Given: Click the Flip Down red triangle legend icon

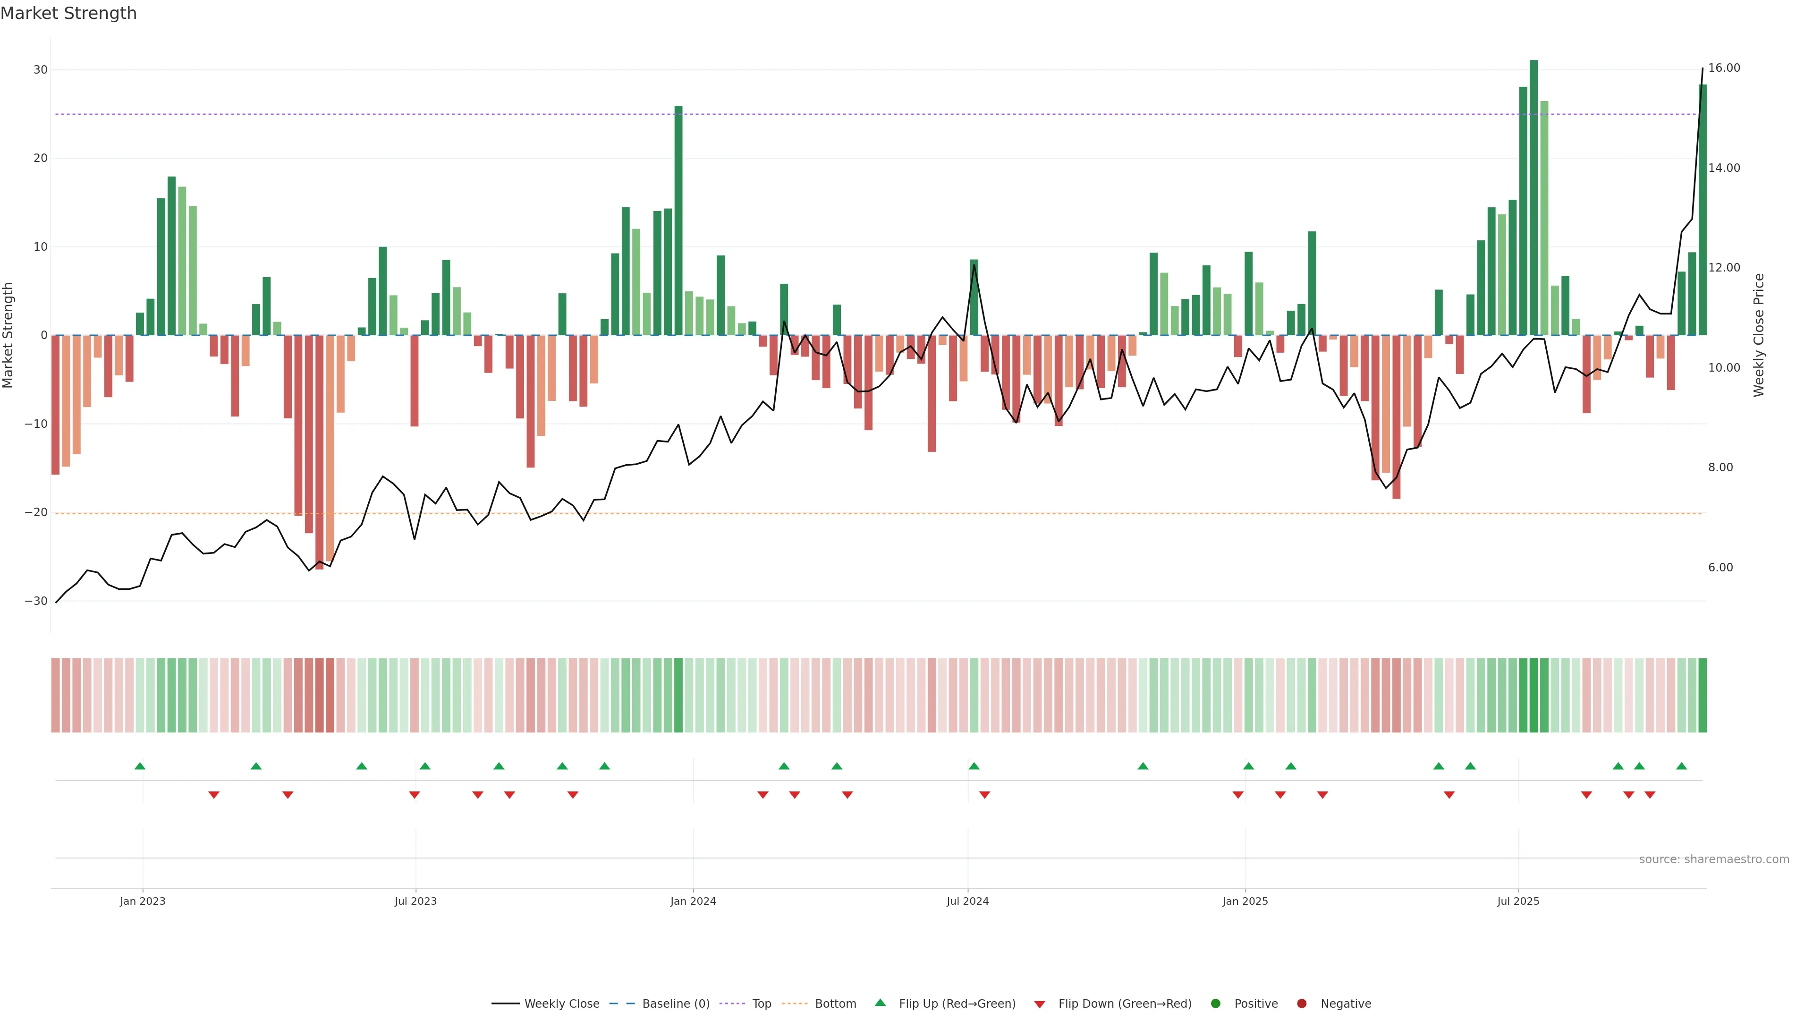Looking at the screenshot, I should [1040, 1004].
